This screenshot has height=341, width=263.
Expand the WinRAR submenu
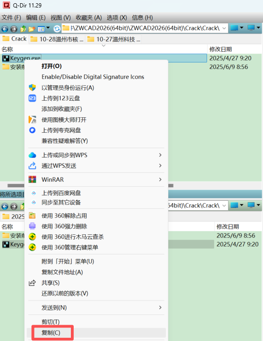(96, 180)
